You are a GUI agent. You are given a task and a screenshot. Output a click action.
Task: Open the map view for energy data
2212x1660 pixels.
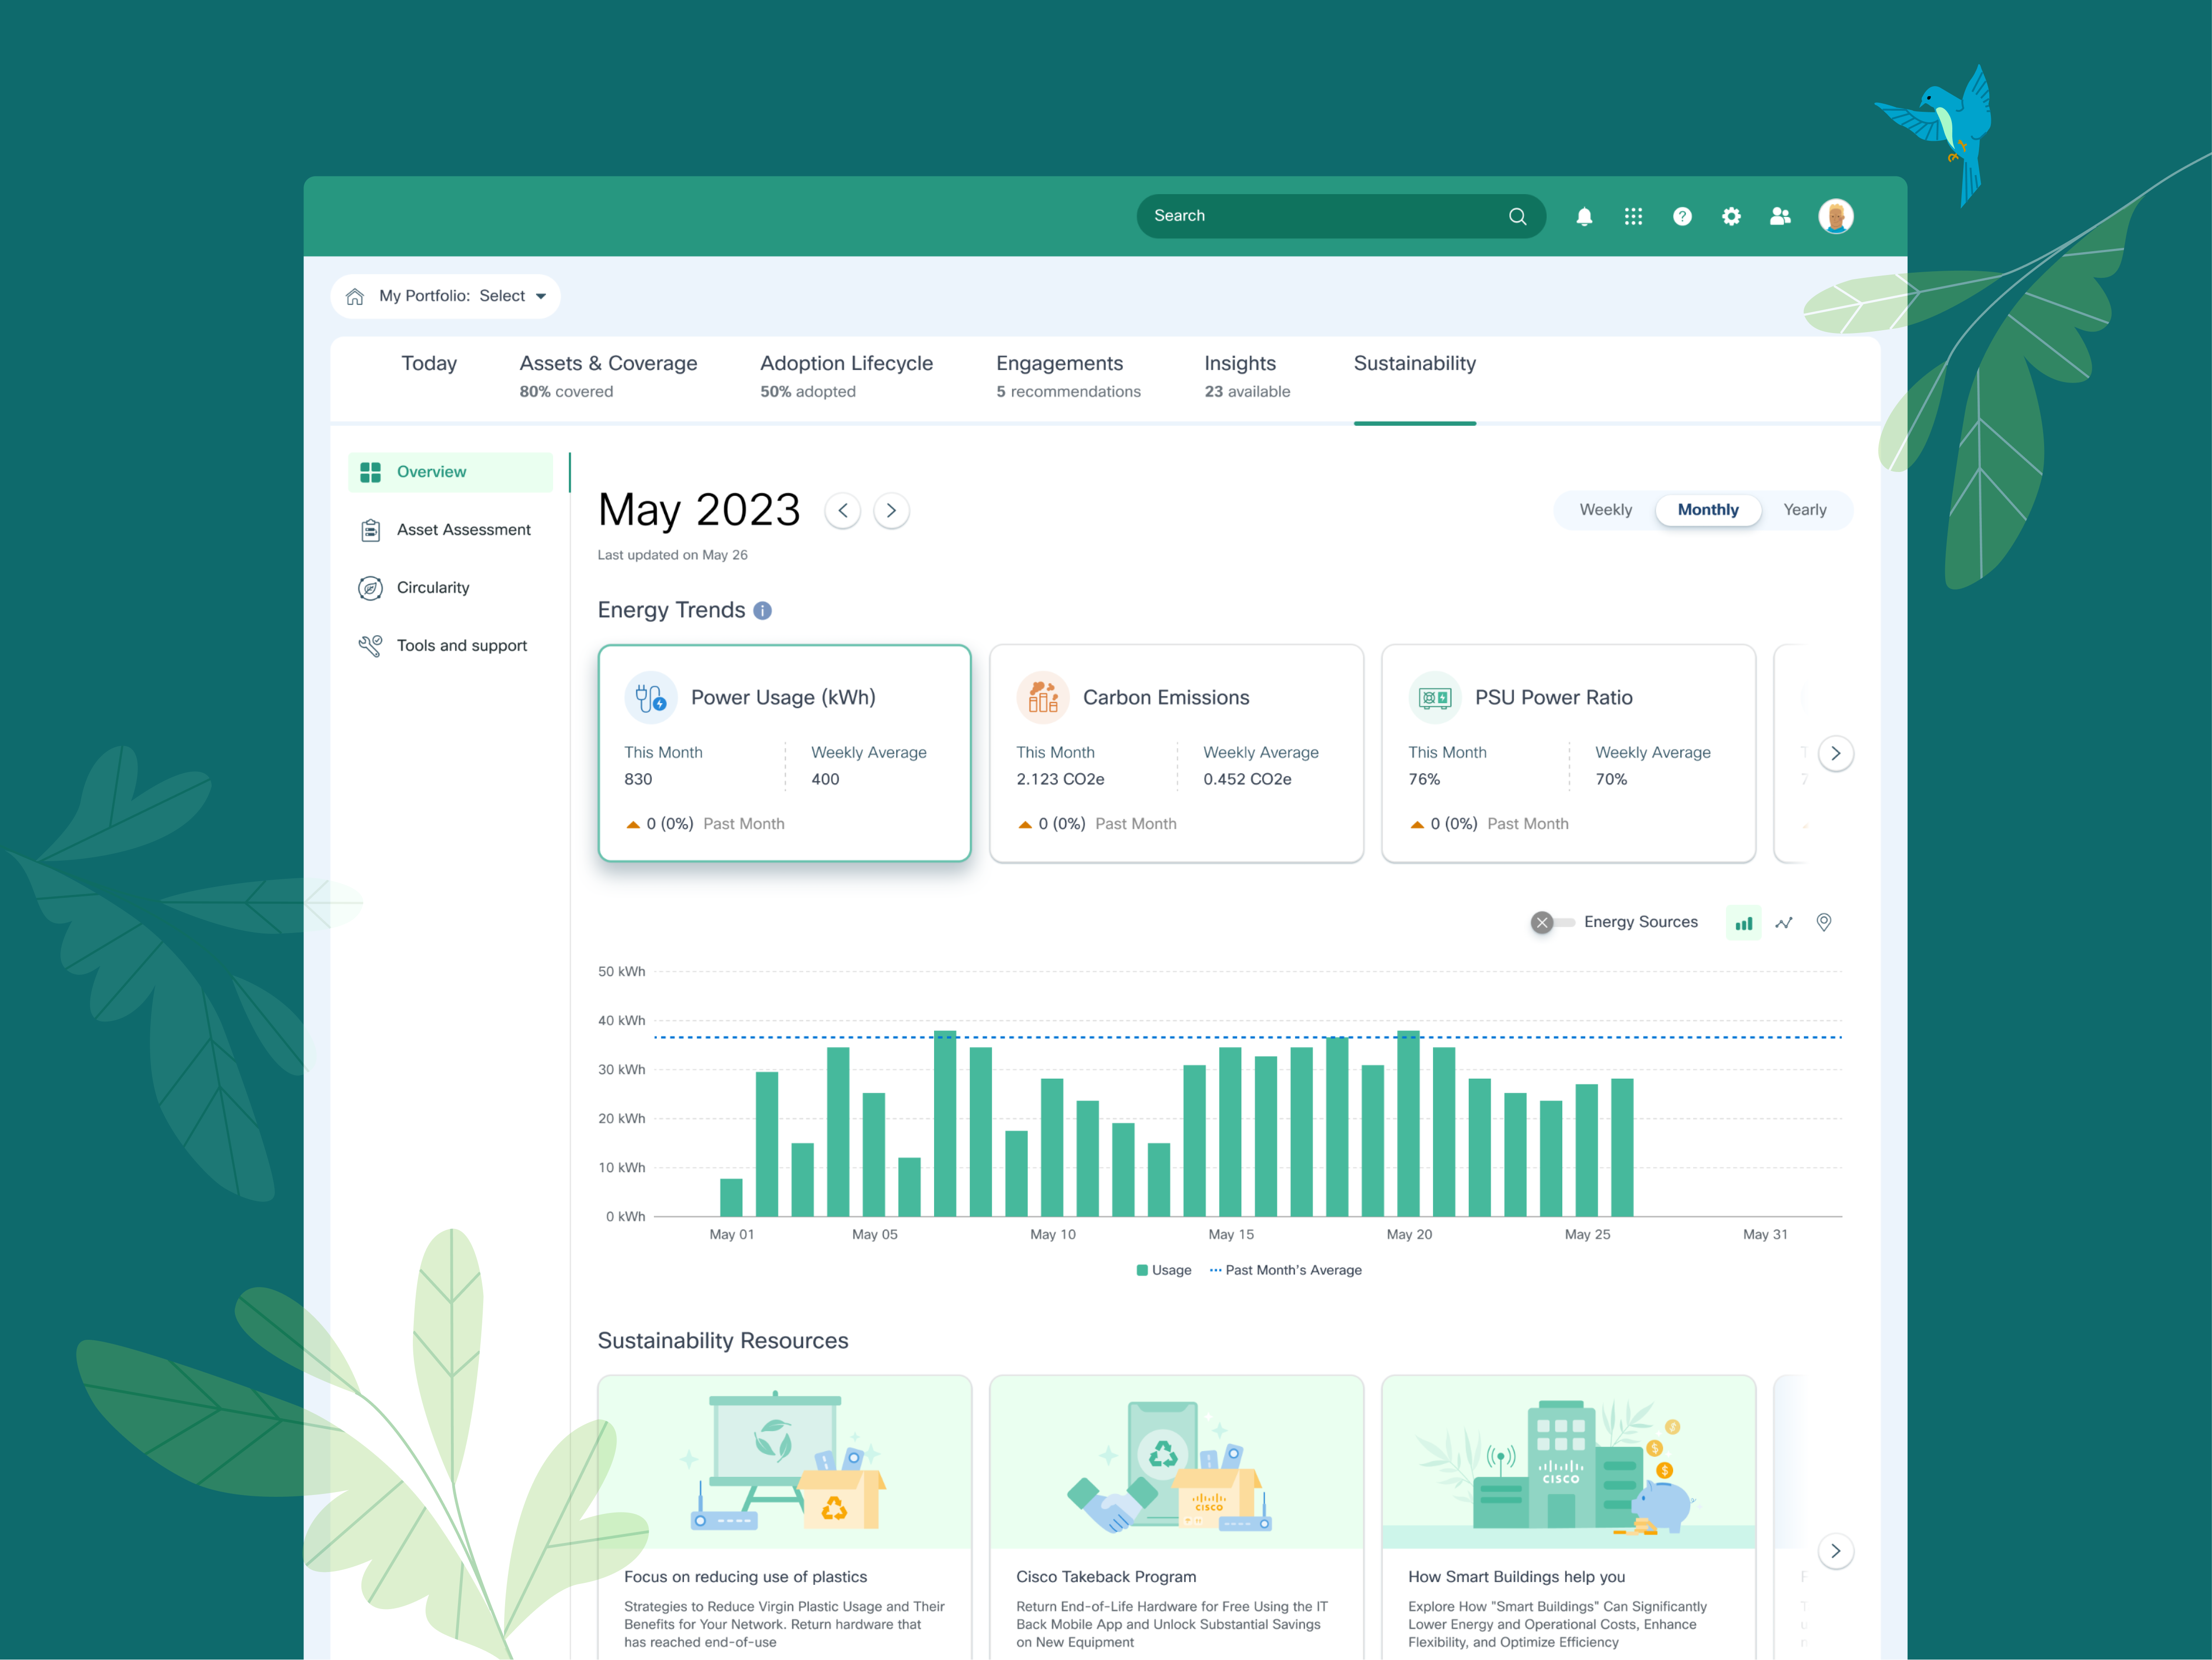click(x=1824, y=922)
